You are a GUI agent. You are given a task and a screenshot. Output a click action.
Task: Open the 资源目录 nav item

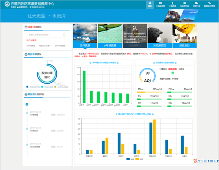pos(197,5)
